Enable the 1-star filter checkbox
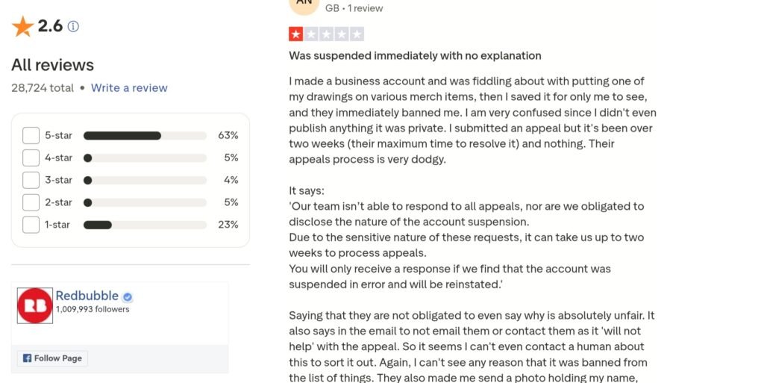764x383 pixels. tap(31, 225)
